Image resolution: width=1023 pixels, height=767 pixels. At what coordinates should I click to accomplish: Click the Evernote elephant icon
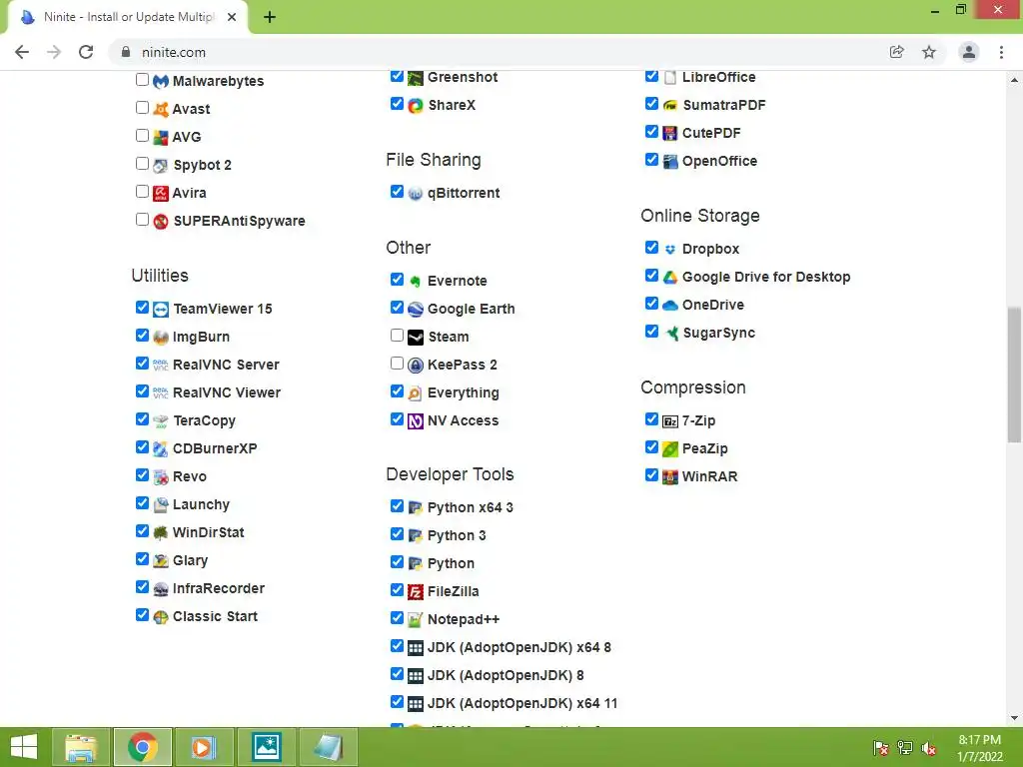coord(416,281)
